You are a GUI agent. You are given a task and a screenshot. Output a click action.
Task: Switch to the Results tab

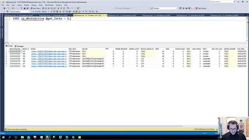coord(9,46)
